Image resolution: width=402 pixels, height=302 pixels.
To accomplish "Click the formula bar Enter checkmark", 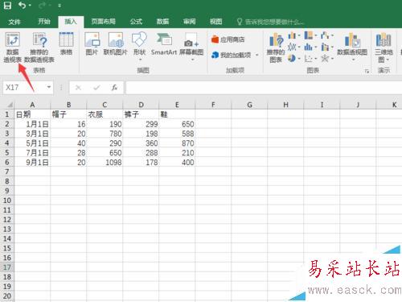I will pos(96,88).
